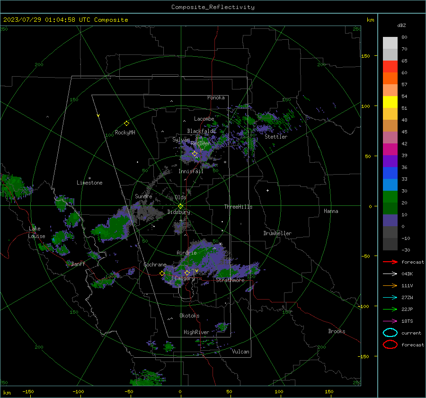Click the Lake Louise label
This screenshot has width=426, height=398.
pyautogui.click(x=36, y=232)
